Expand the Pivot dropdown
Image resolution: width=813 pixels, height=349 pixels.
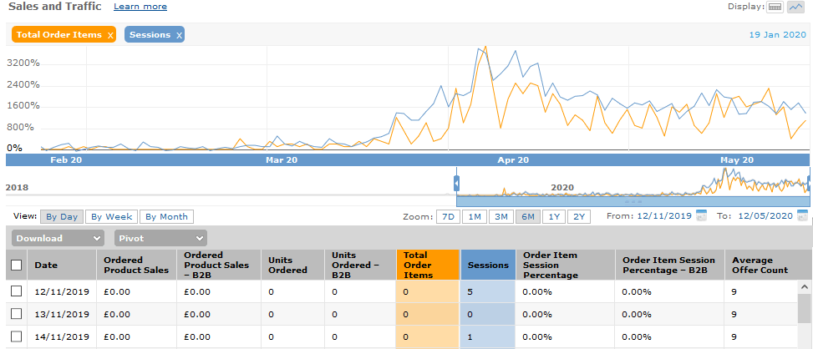(x=160, y=238)
